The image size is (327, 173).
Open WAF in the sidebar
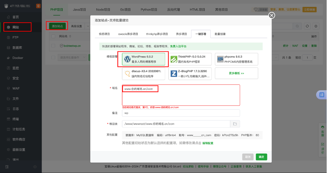(16, 88)
